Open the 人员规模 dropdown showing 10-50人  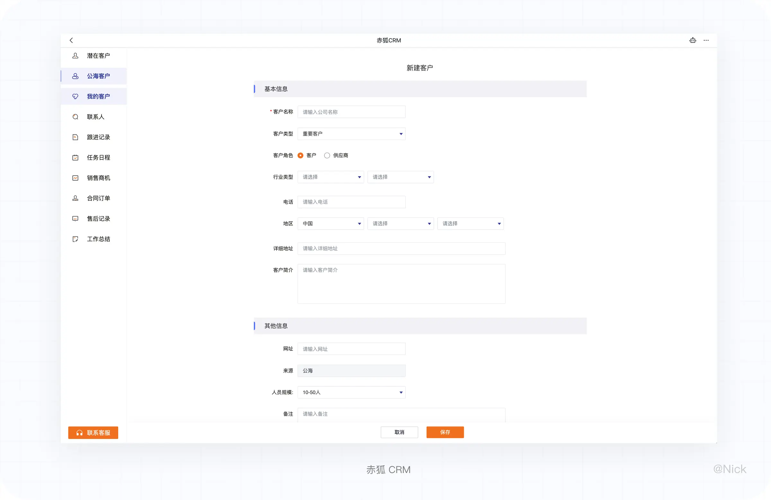(x=351, y=392)
